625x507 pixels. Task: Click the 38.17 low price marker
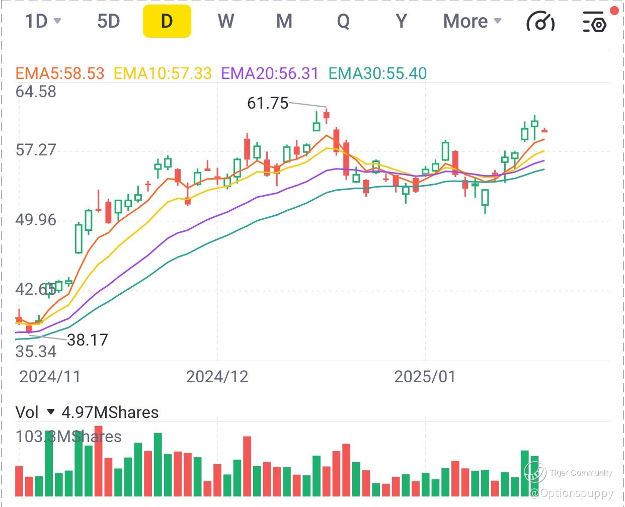88,340
